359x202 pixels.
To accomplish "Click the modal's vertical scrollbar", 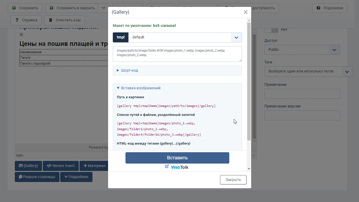I will 249,82.
